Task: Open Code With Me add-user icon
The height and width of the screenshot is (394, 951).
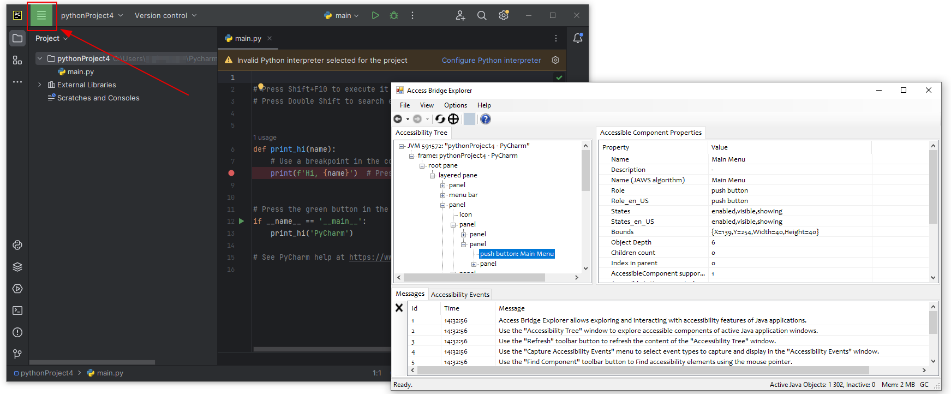Action: (460, 15)
